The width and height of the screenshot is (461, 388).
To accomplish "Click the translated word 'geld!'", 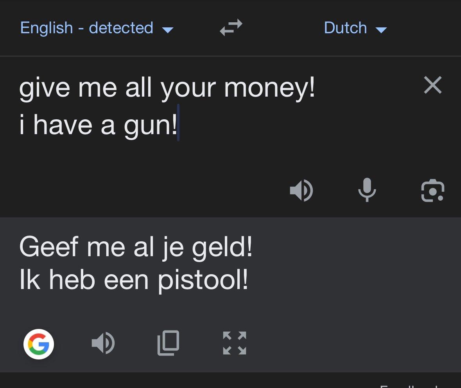I will coord(222,248).
